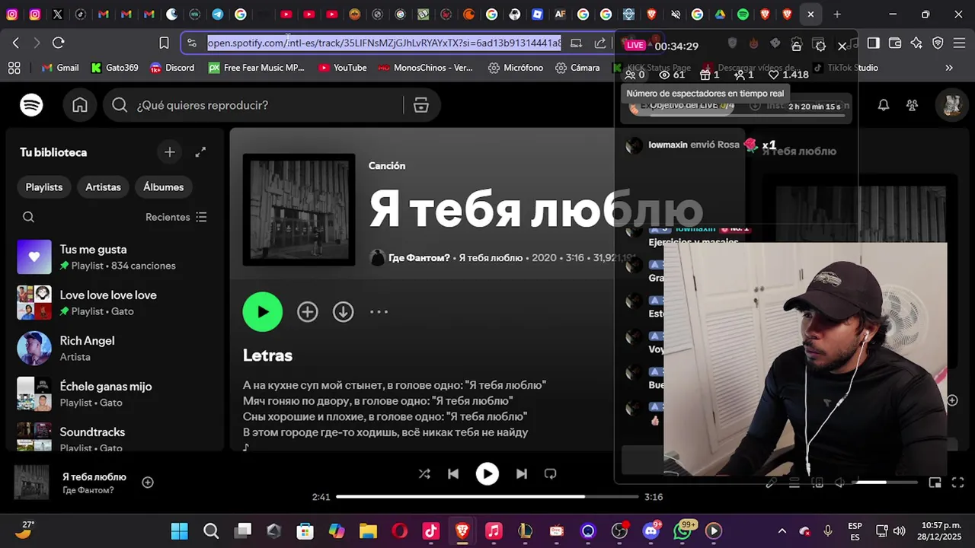
Task: Open the Échele ganas mijo playlist
Action: click(114, 394)
